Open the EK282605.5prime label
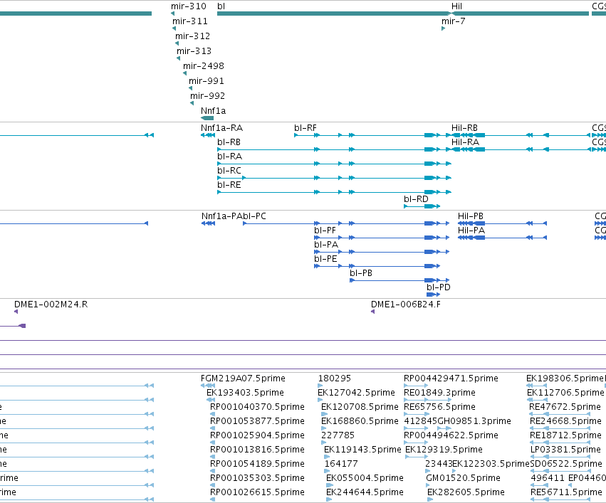Screen dimensions: 606x503 pos(466,493)
